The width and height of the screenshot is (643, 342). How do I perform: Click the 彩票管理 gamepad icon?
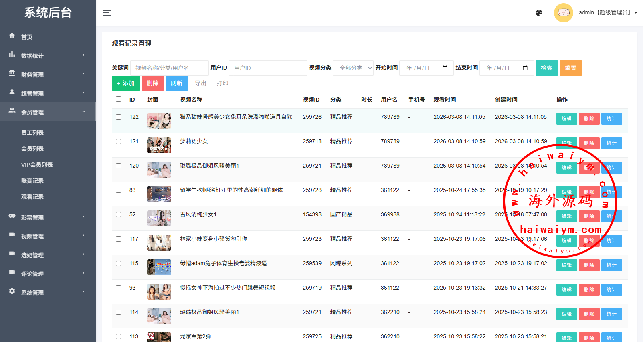12,216
